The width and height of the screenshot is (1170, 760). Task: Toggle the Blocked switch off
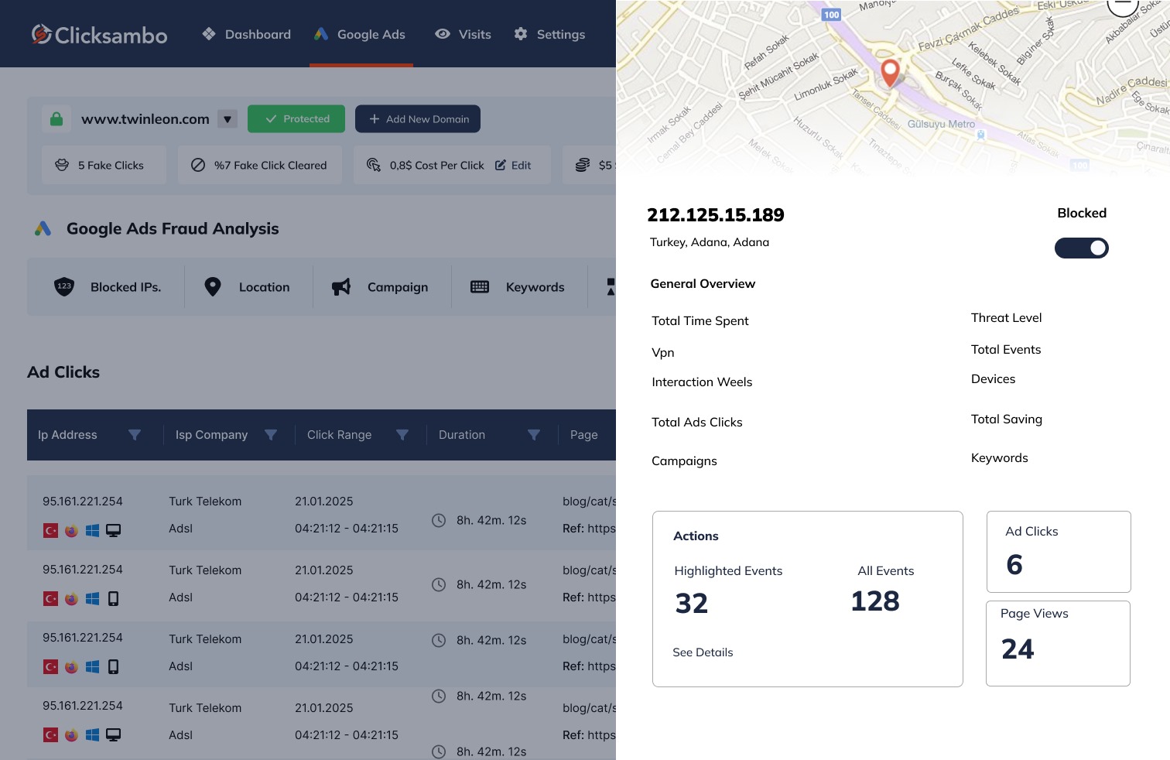pos(1081,248)
